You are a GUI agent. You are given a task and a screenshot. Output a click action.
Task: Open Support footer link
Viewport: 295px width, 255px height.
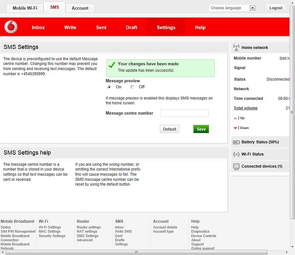click(x=197, y=244)
